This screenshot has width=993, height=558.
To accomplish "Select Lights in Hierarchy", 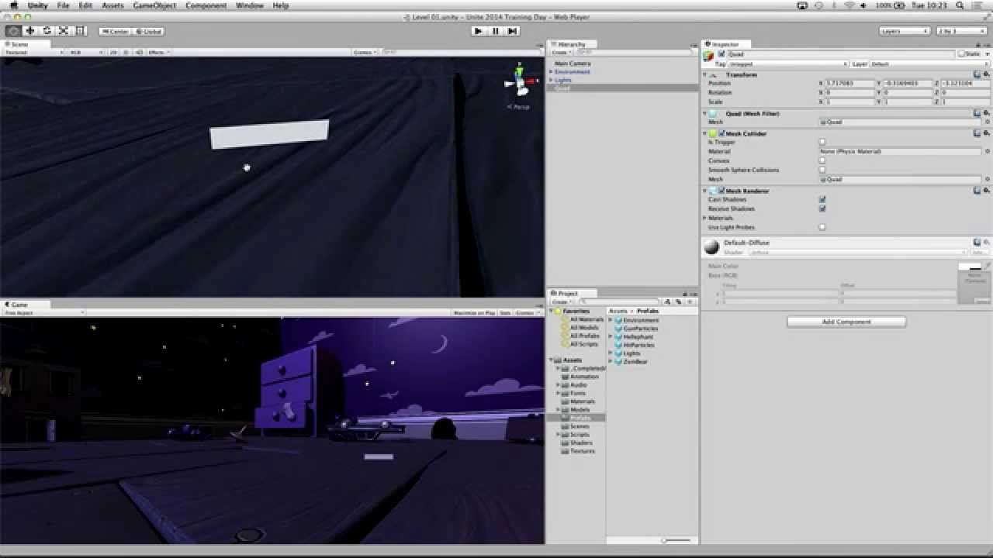I will coord(563,80).
